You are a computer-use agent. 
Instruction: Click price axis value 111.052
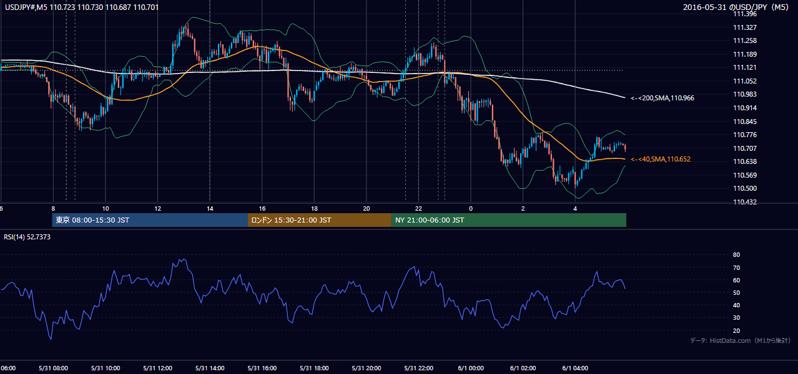click(x=744, y=81)
